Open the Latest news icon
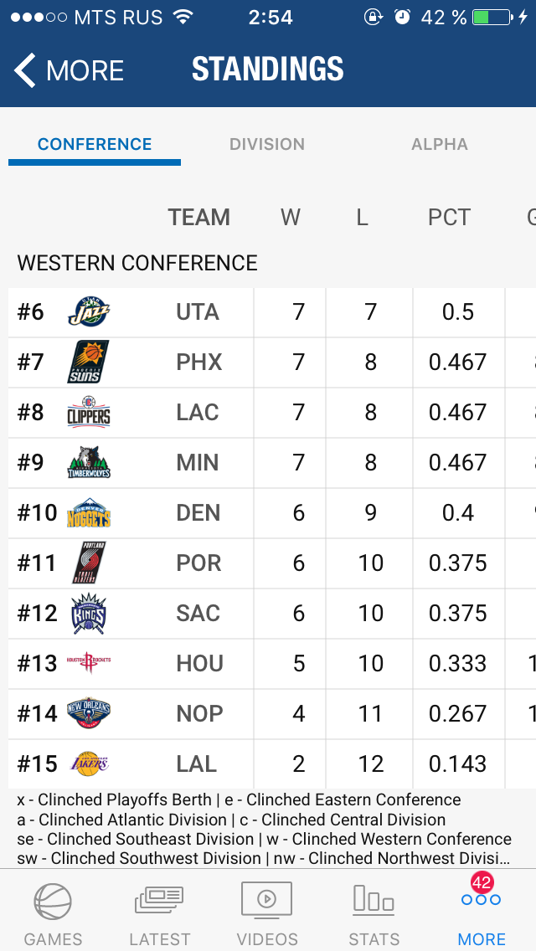Image resolution: width=536 pixels, height=951 pixels. [x=159, y=901]
